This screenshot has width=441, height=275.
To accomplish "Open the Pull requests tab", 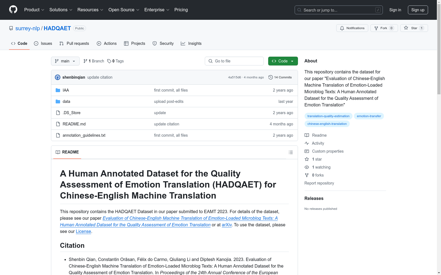I will (x=74, y=43).
